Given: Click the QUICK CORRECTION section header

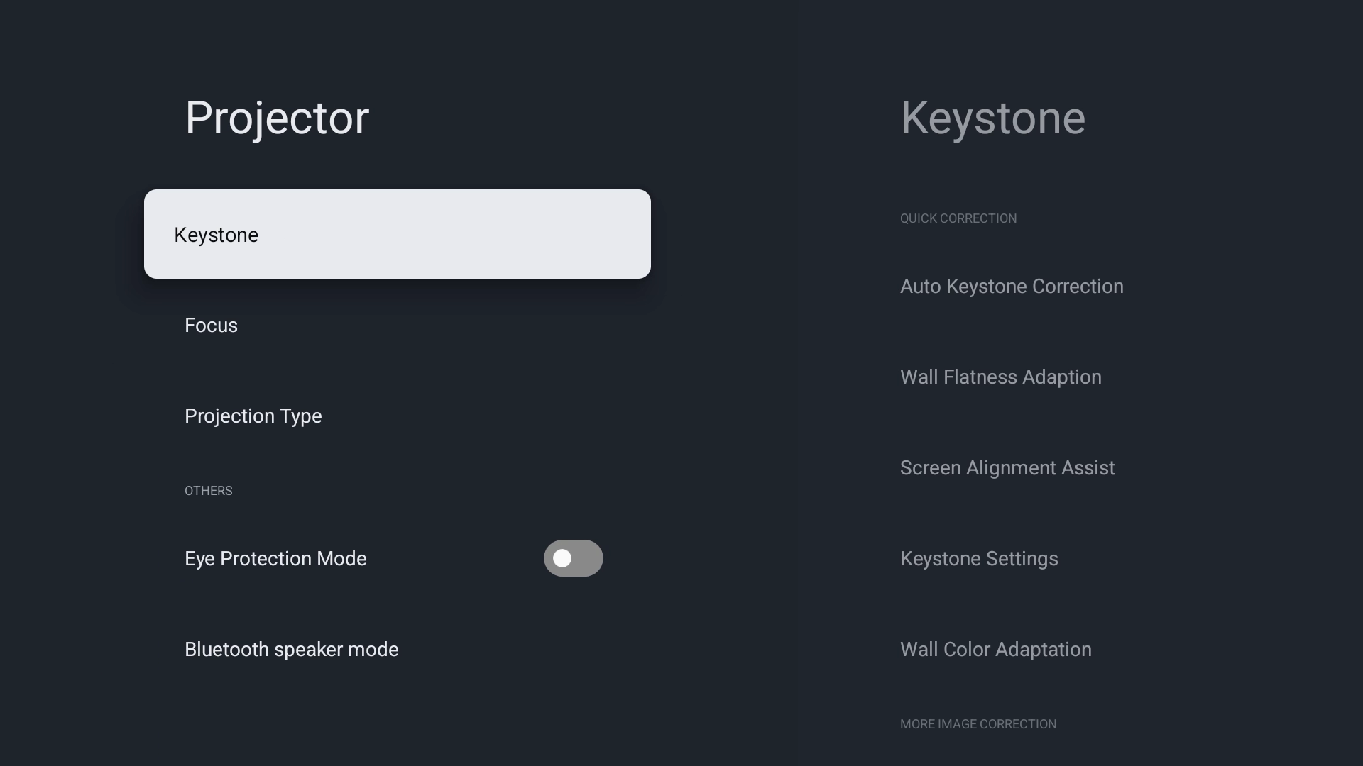Looking at the screenshot, I should (x=958, y=218).
